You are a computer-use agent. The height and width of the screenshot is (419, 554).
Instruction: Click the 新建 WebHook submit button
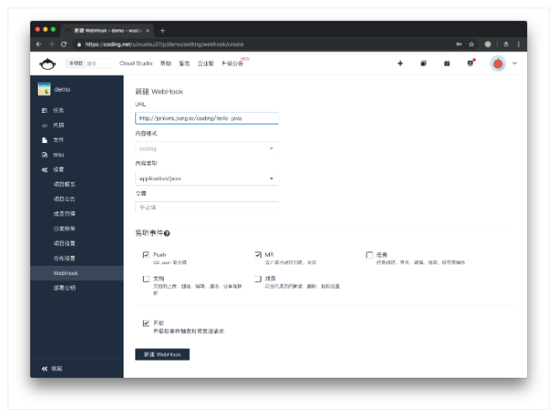point(162,354)
